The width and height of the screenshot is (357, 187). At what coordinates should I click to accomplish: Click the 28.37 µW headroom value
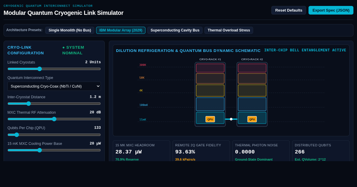pos(129,152)
